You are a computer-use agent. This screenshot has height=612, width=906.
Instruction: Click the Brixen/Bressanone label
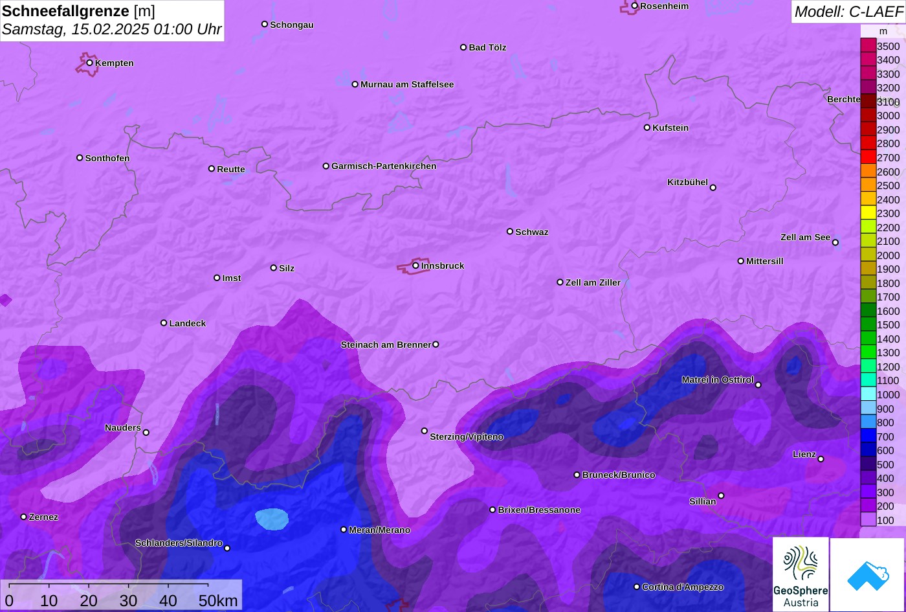pos(539,510)
